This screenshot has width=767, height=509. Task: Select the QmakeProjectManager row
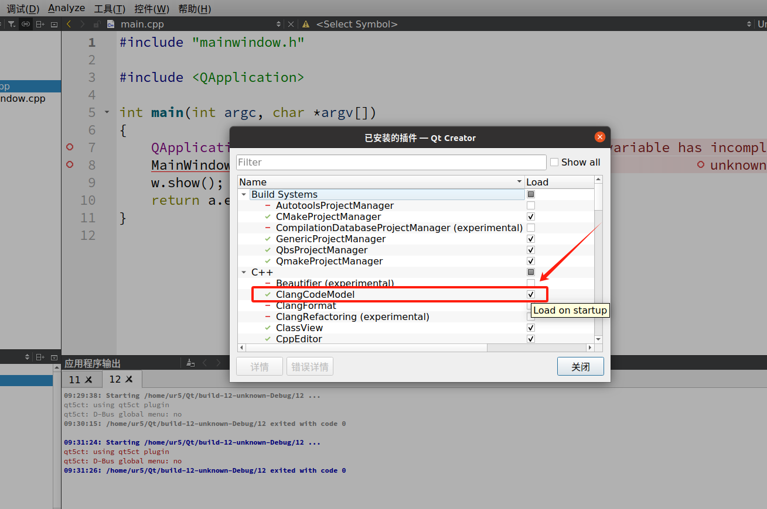(x=329, y=261)
